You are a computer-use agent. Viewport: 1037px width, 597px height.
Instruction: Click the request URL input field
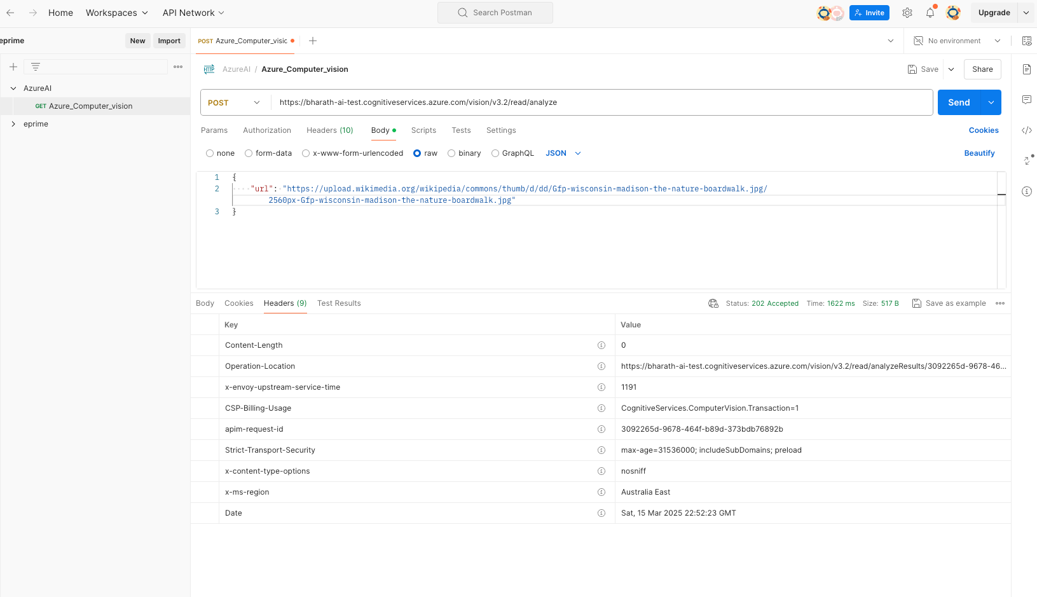point(602,102)
